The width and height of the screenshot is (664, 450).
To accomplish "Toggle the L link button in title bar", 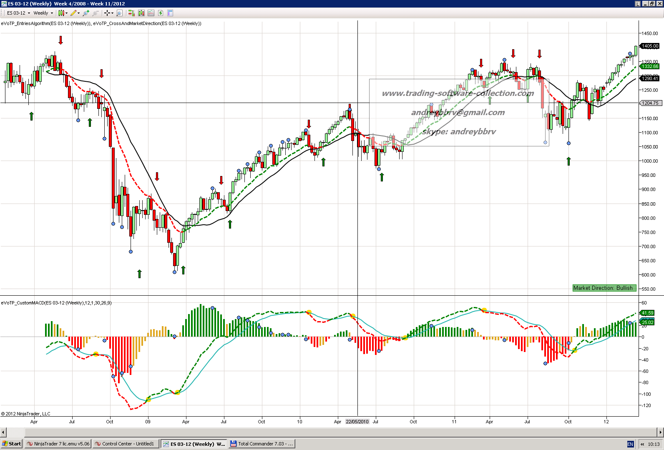I will (x=638, y=4).
